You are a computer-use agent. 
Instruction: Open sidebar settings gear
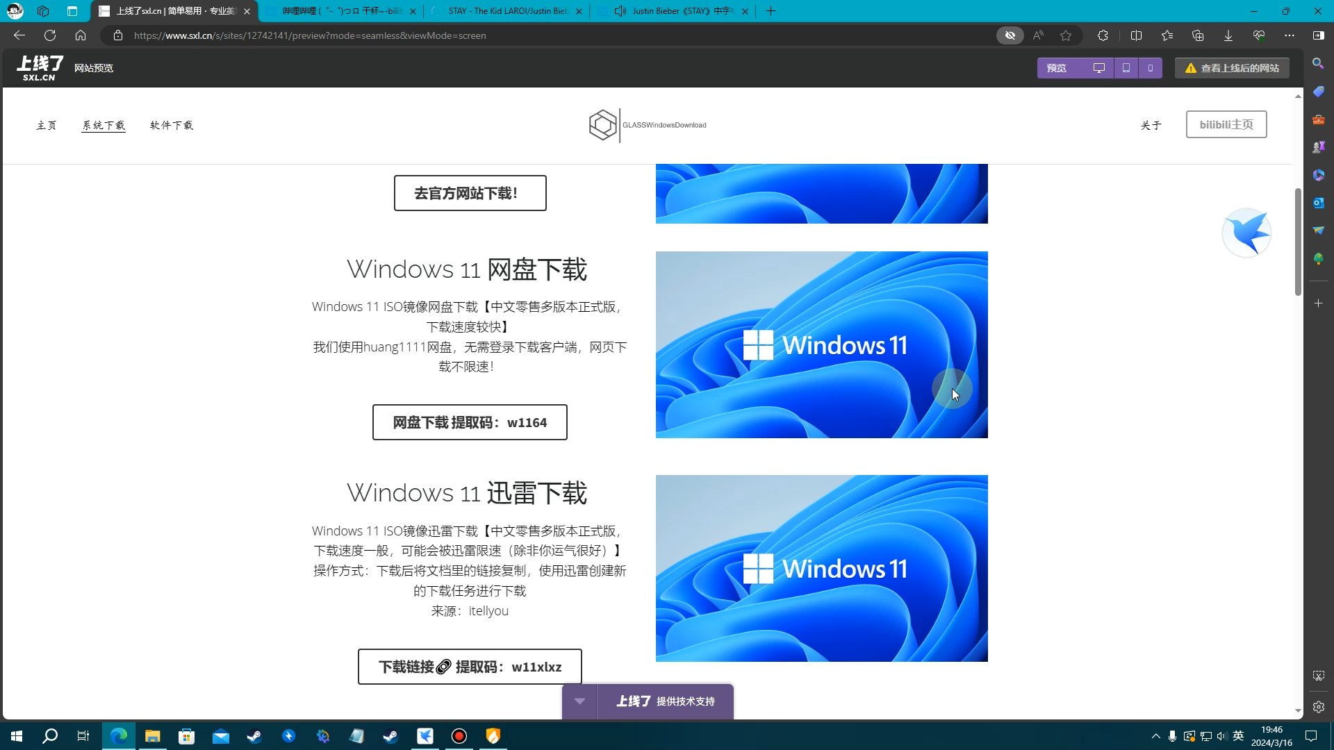(x=1318, y=707)
